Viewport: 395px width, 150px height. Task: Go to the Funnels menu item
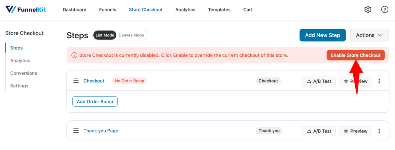107,9
